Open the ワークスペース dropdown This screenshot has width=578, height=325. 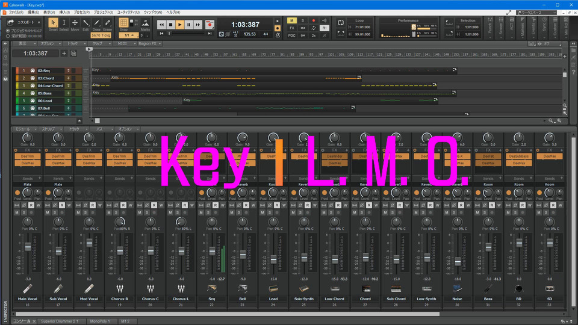tap(536, 13)
